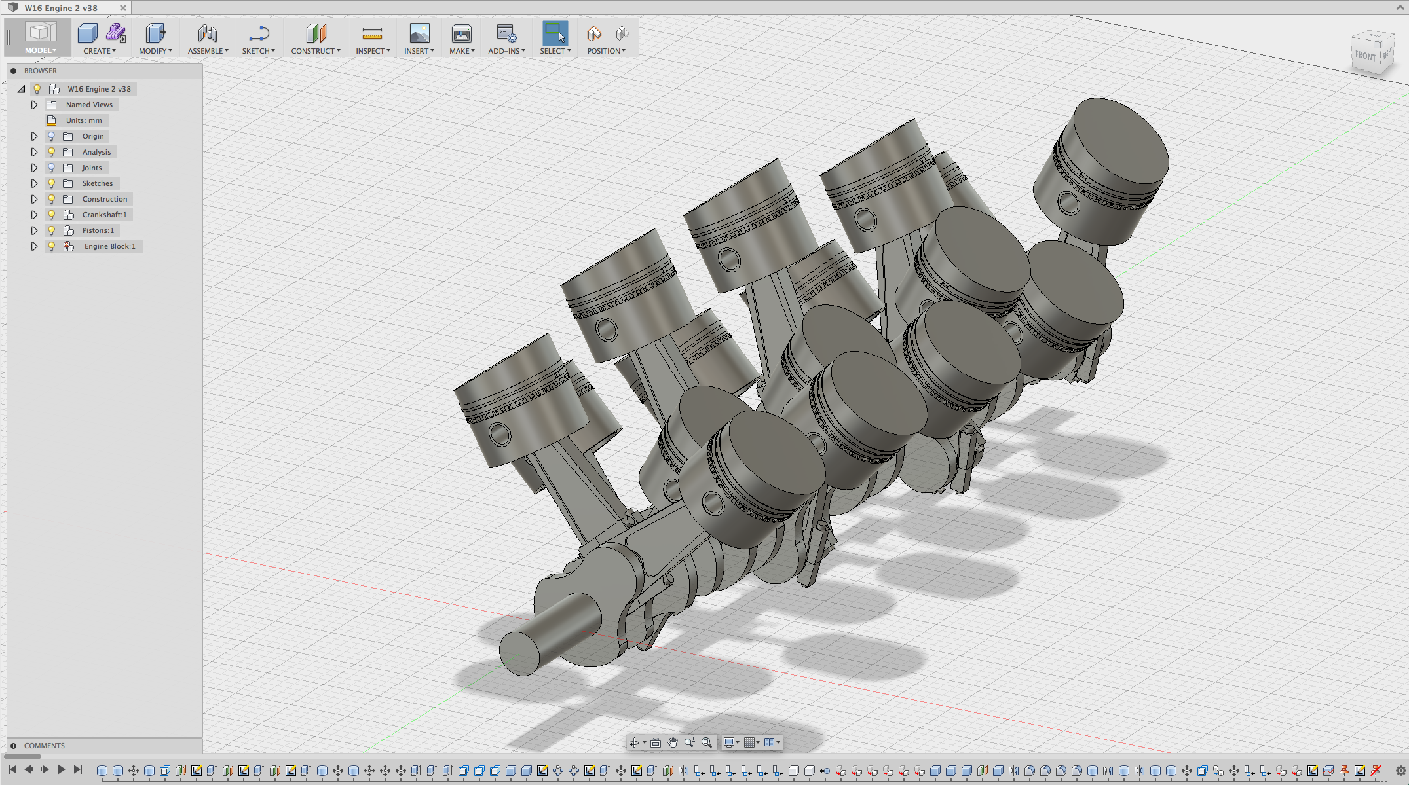
Task: Open the CREATE menu
Action: (100, 51)
